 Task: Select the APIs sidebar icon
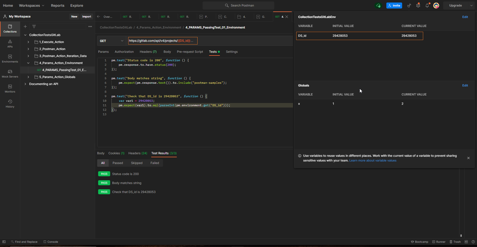[10, 44]
